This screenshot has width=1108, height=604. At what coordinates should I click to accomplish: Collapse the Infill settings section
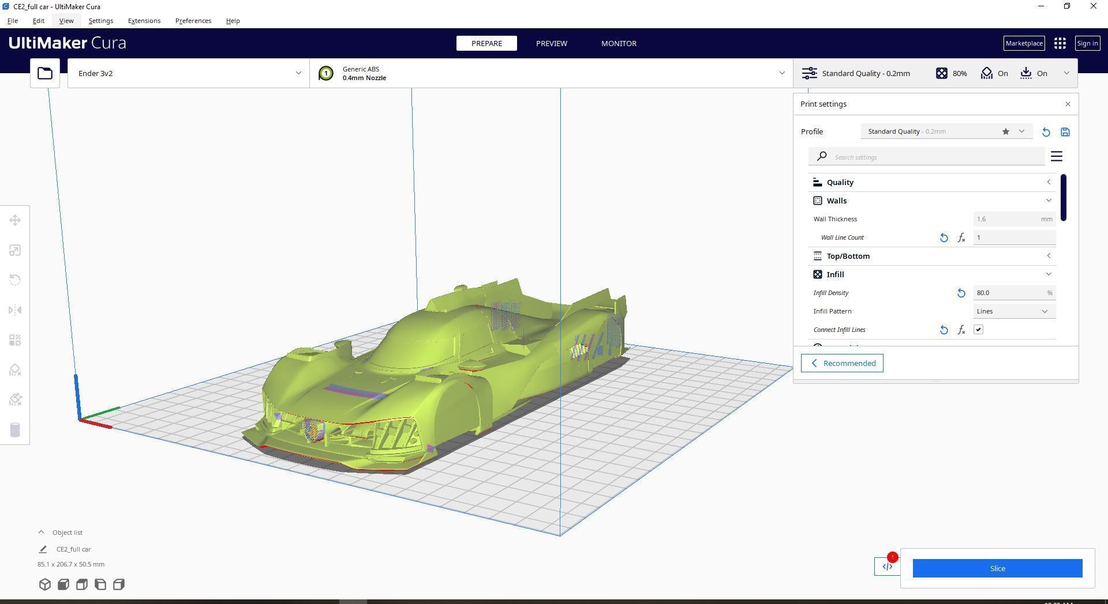[x=932, y=274]
